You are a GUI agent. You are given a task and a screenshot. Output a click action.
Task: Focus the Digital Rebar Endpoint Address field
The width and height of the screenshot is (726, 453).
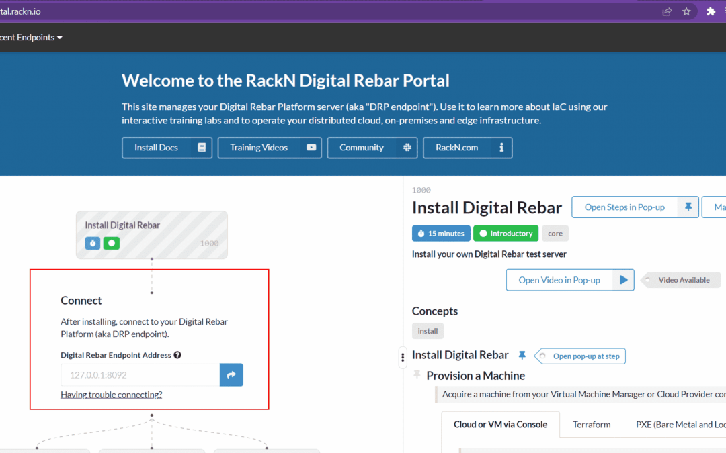(x=140, y=375)
